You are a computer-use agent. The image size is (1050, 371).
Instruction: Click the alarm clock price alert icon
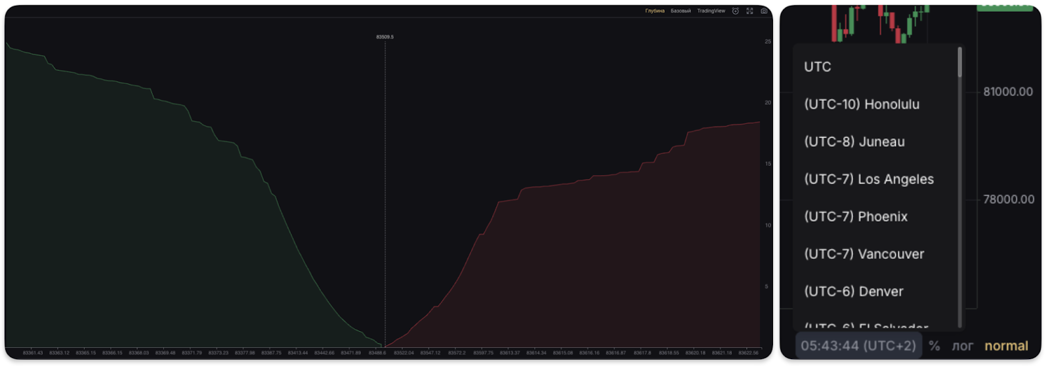tap(735, 11)
